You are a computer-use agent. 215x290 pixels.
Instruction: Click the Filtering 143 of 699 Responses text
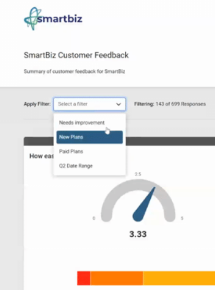click(x=170, y=104)
